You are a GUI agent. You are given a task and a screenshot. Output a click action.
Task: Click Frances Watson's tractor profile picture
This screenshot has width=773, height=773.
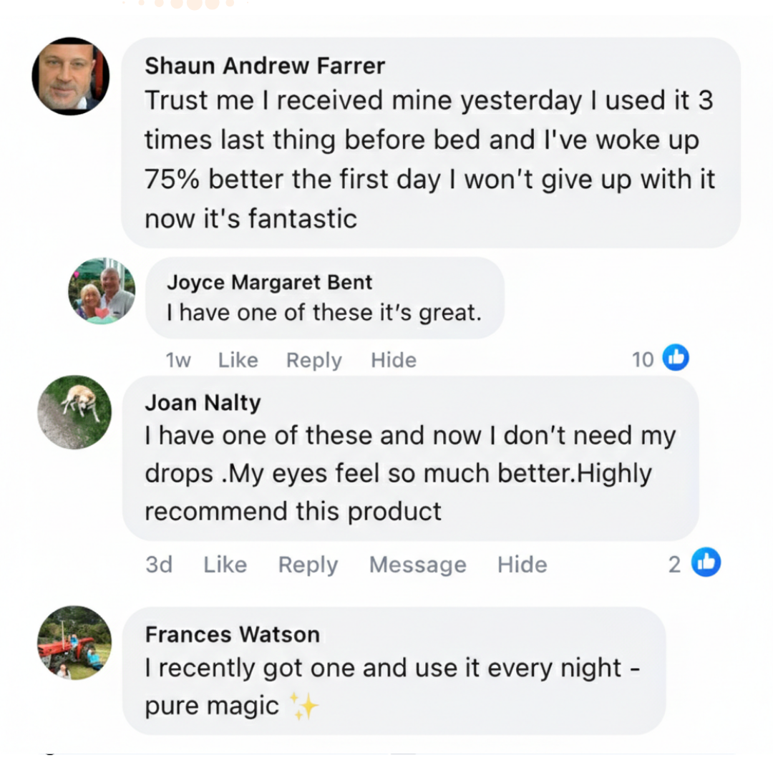[74, 643]
